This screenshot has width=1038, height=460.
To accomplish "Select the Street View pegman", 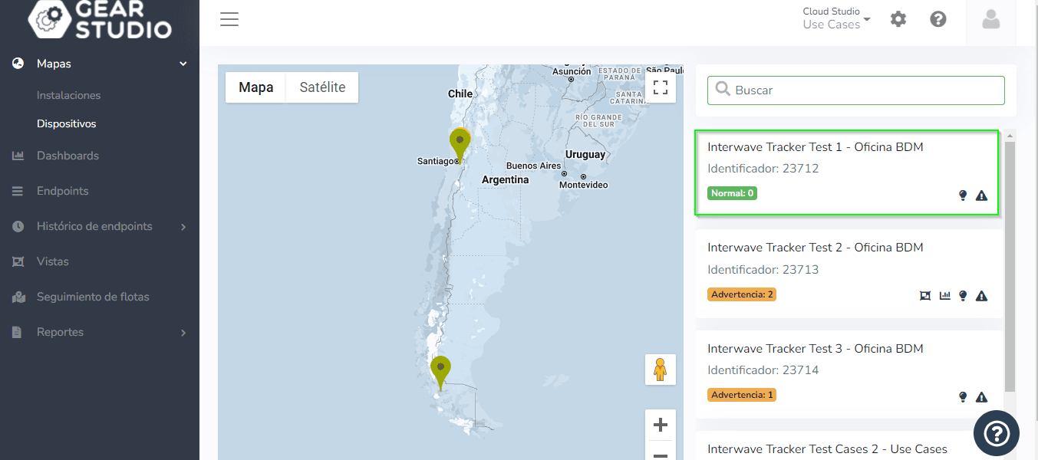I will point(660,370).
